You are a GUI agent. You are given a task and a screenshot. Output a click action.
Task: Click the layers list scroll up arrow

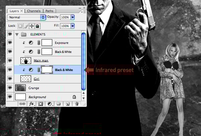83,93
